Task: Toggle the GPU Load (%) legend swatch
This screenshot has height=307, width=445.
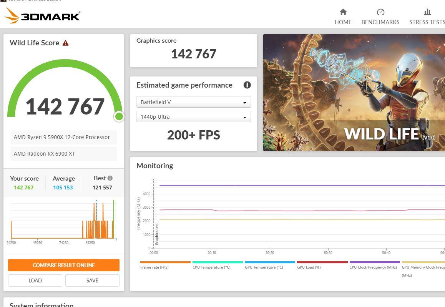Action: 322,262
